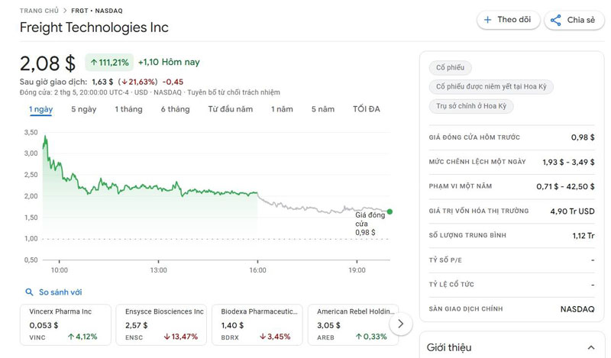
Task: Click average volume value 1,12 Tr
Action: [x=584, y=235]
